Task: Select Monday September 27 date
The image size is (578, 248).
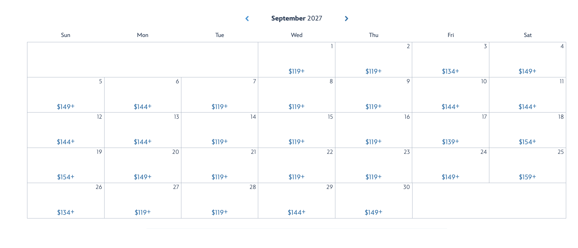Action: [x=142, y=201]
